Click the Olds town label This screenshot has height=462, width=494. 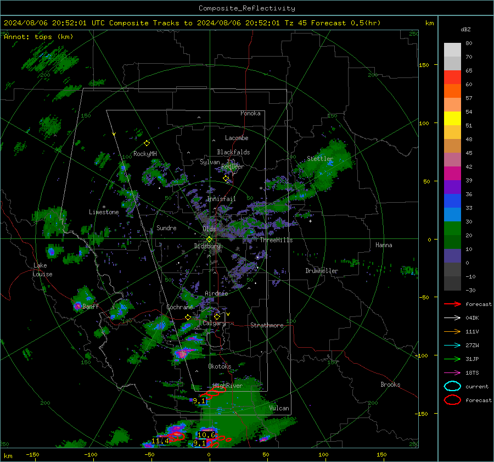click(209, 229)
